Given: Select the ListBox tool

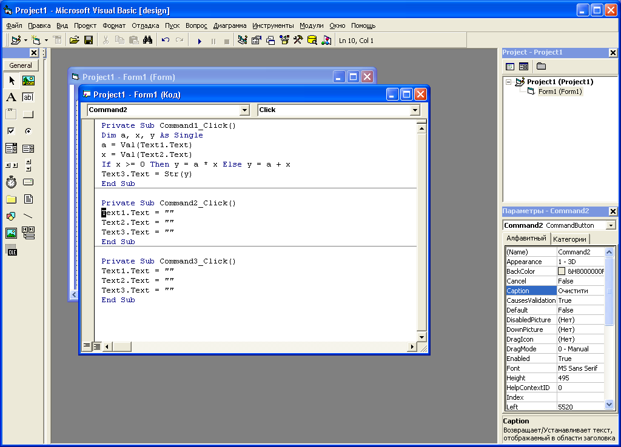Looking at the screenshot, I should pyautogui.click(x=28, y=148).
